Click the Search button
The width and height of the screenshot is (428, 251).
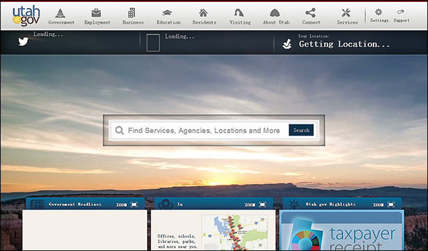point(301,130)
